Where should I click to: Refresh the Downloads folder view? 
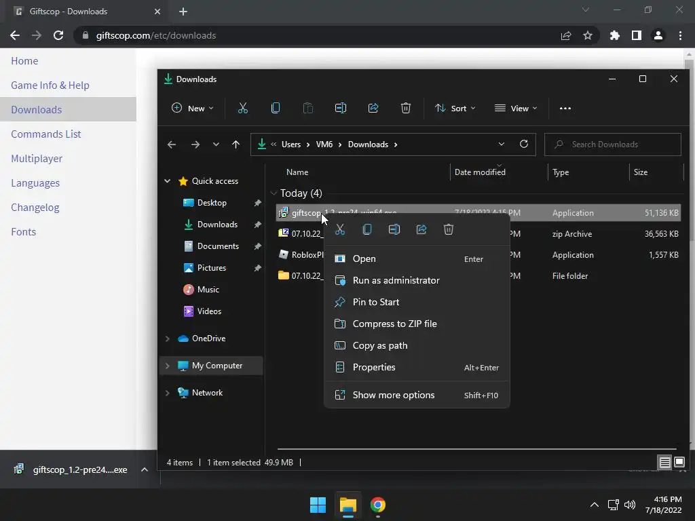click(x=524, y=144)
